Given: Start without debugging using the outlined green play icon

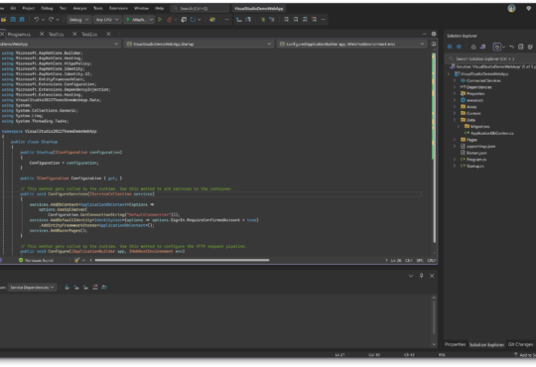Looking at the screenshot, I should point(160,20).
